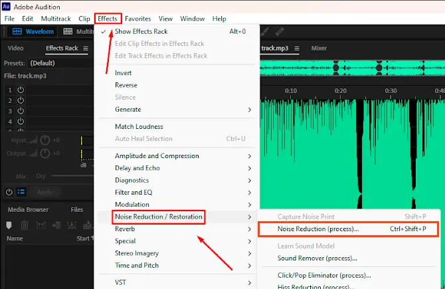Toggle Show Effects Rack checkmark item
This screenshot has height=289, width=445.
pyautogui.click(x=141, y=31)
